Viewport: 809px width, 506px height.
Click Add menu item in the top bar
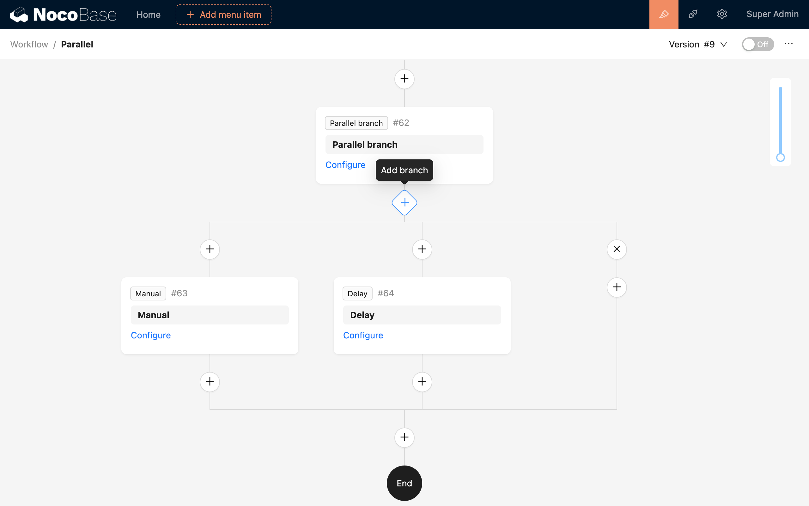[223, 15]
